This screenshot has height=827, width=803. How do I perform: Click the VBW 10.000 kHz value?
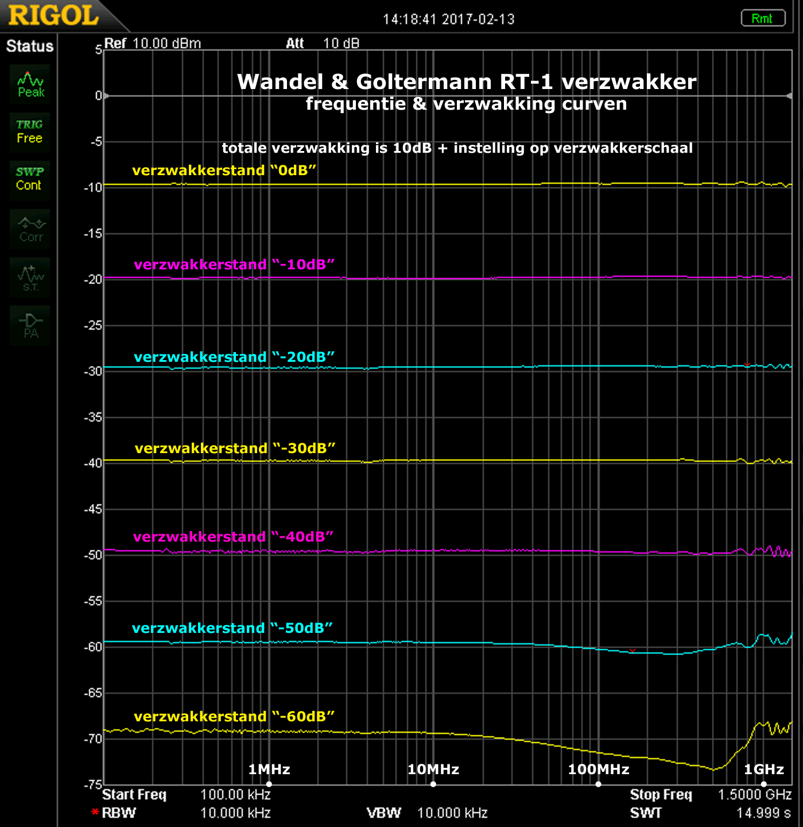click(x=452, y=813)
